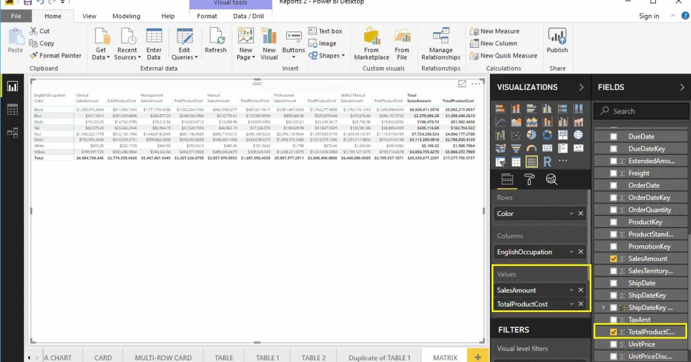691x362 pixels.
Task: Uncheck TotalProductCost in the Fields pane
Action: [613, 332]
